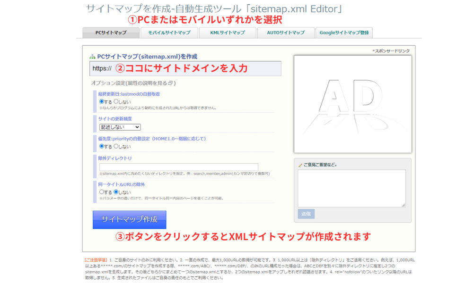Image resolution: width=473 pixels, height=283 pixels.
Task: Focus the 除外ディレクトリ text field
Action: [179, 167]
